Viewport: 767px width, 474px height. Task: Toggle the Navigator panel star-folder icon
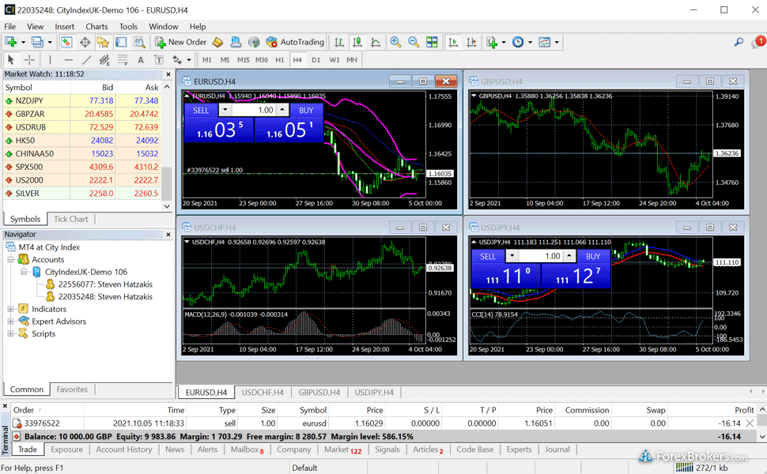103,42
